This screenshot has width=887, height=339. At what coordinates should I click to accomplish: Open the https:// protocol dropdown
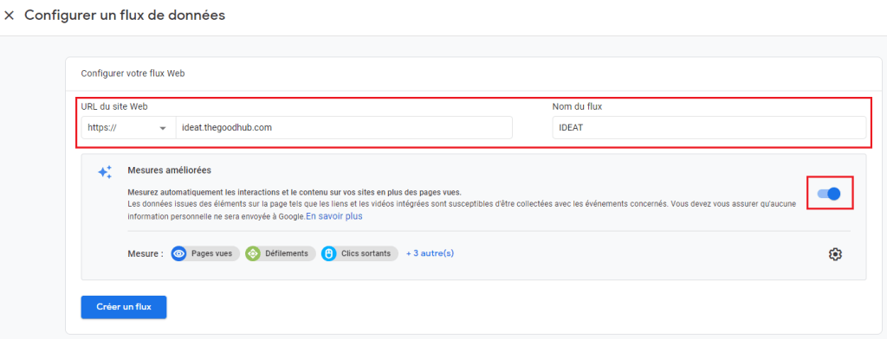(128, 128)
